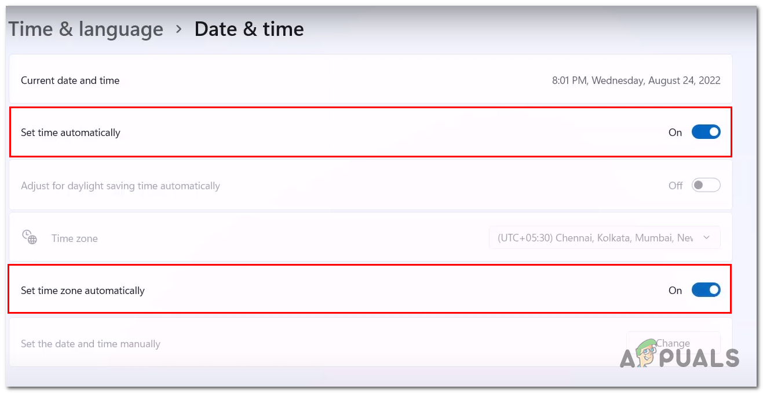Image resolution: width=763 pixels, height=393 pixels.
Task: Click the chevron arrow in time zone dropdown
Action: tap(706, 238)
